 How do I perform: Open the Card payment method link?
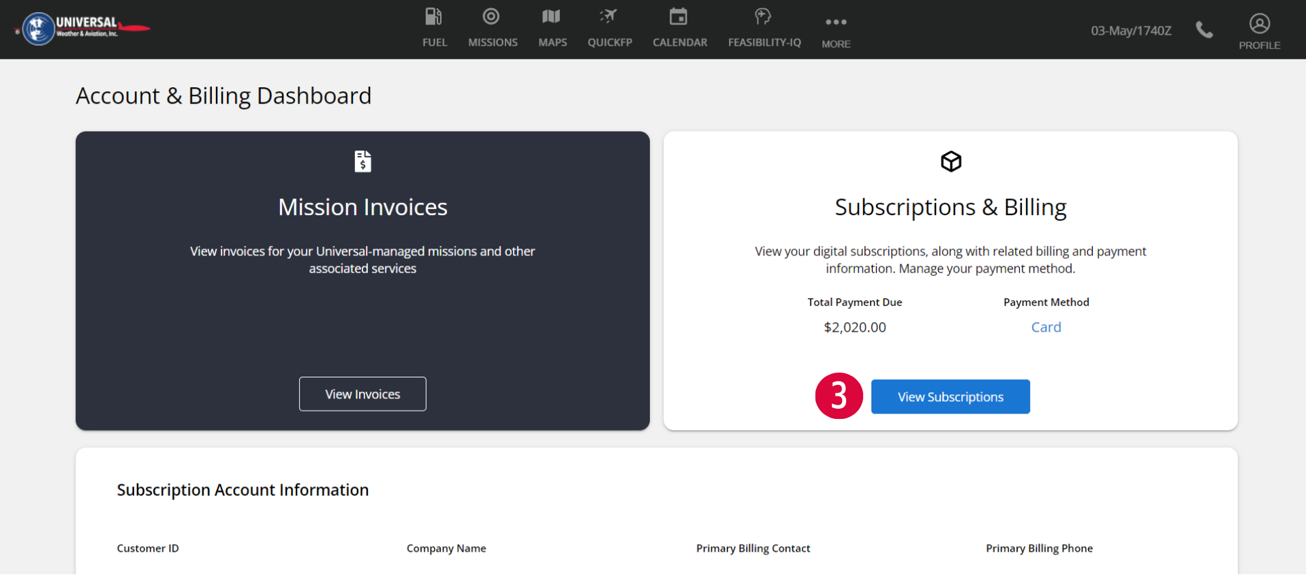(x=1046, y=327)
